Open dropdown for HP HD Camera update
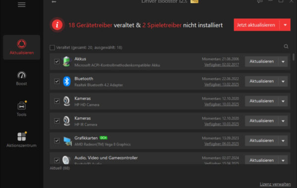This screenshot has width=297, height=188. (x=283, y=101)
